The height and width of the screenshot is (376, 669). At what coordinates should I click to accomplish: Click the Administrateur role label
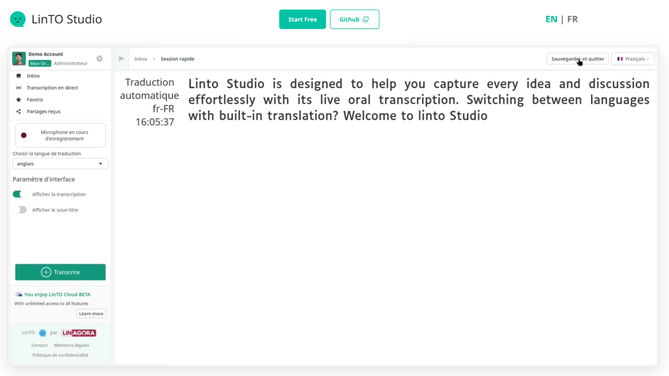pyautogui.click(x=71, y=64)
